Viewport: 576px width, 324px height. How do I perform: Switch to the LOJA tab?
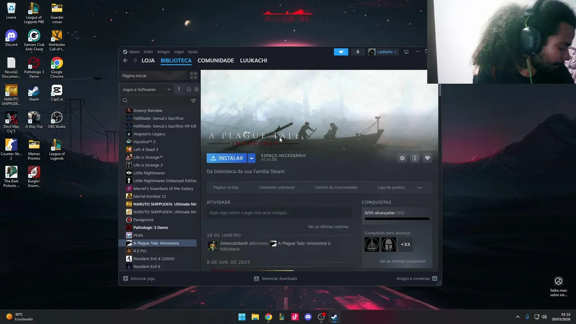pos(148,60)
